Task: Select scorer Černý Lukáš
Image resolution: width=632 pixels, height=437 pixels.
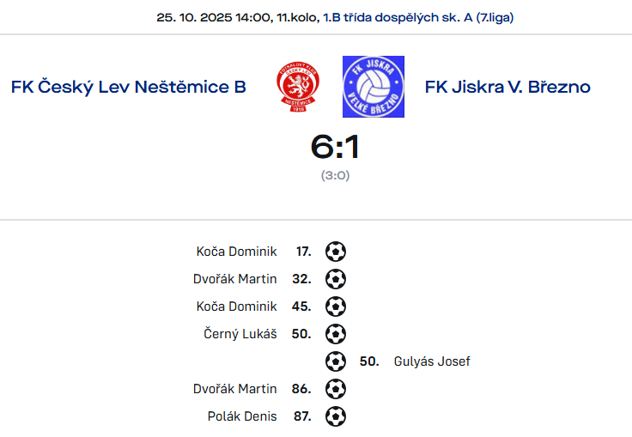Action: (x=240, y=334)
